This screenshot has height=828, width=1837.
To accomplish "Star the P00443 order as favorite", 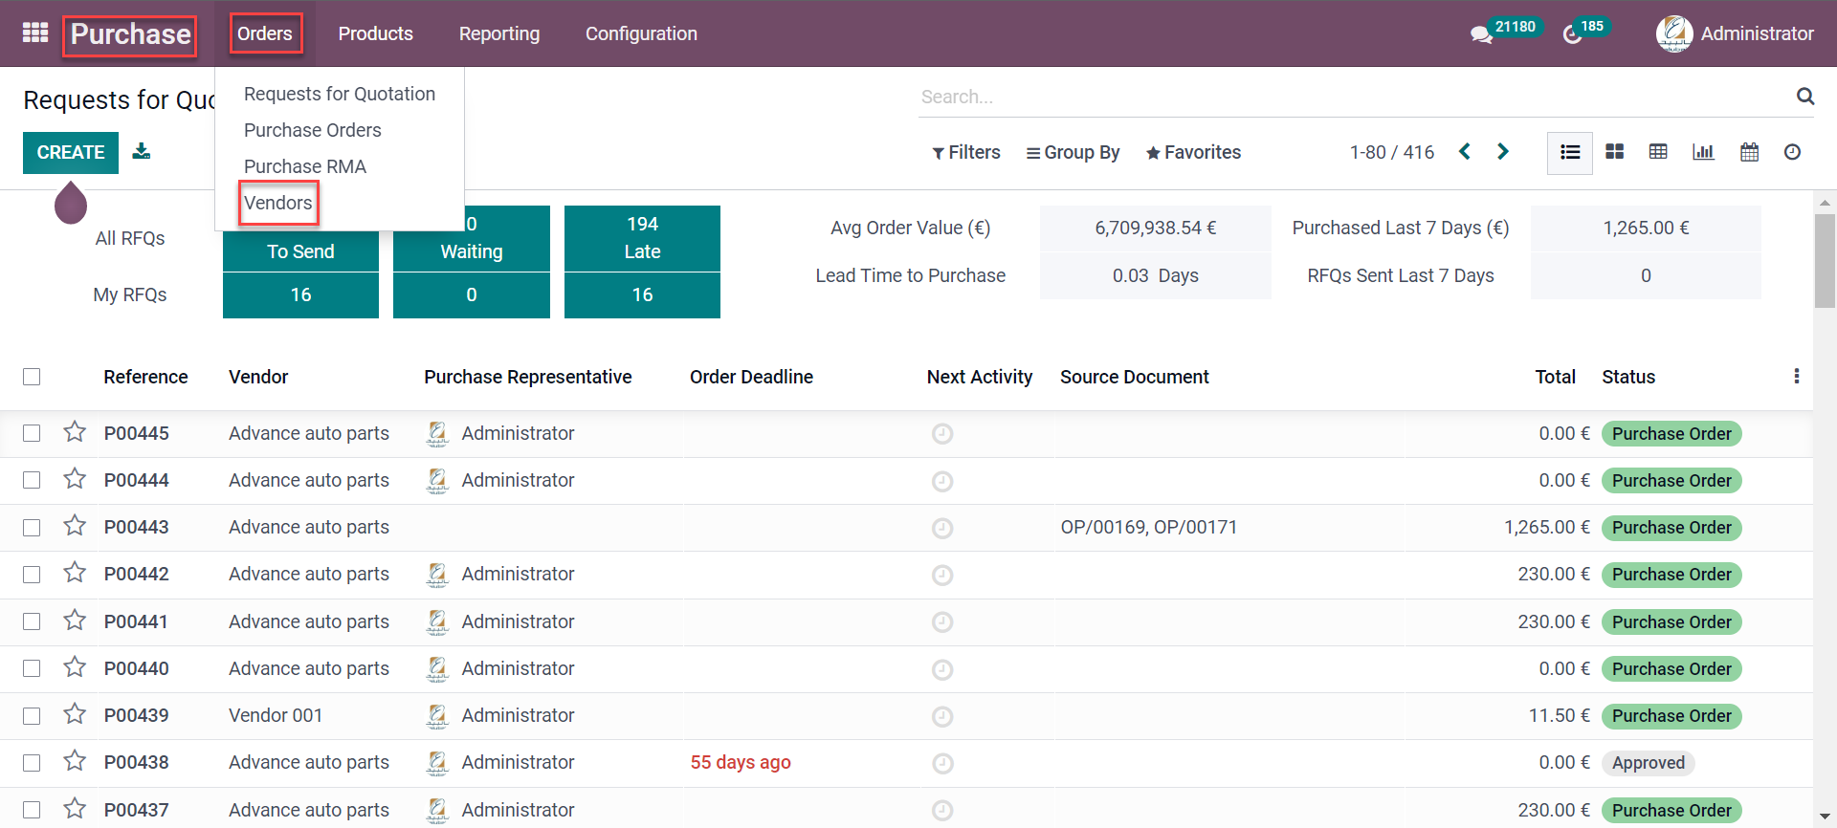I will (x=75, y=526).
